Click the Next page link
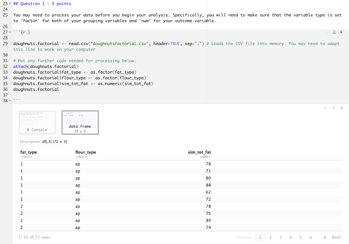349x244 pixels. click(336, 237)
